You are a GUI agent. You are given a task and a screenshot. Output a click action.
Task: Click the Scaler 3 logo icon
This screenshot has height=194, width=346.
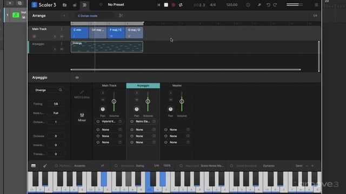tap(34, 5)
